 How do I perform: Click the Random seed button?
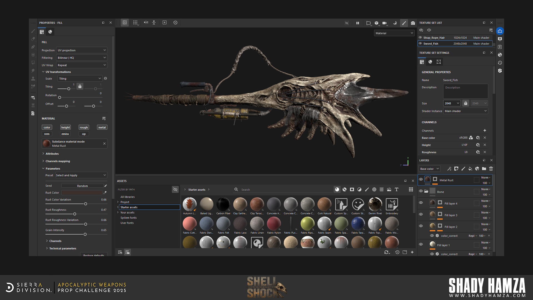(x=82, y=186)
